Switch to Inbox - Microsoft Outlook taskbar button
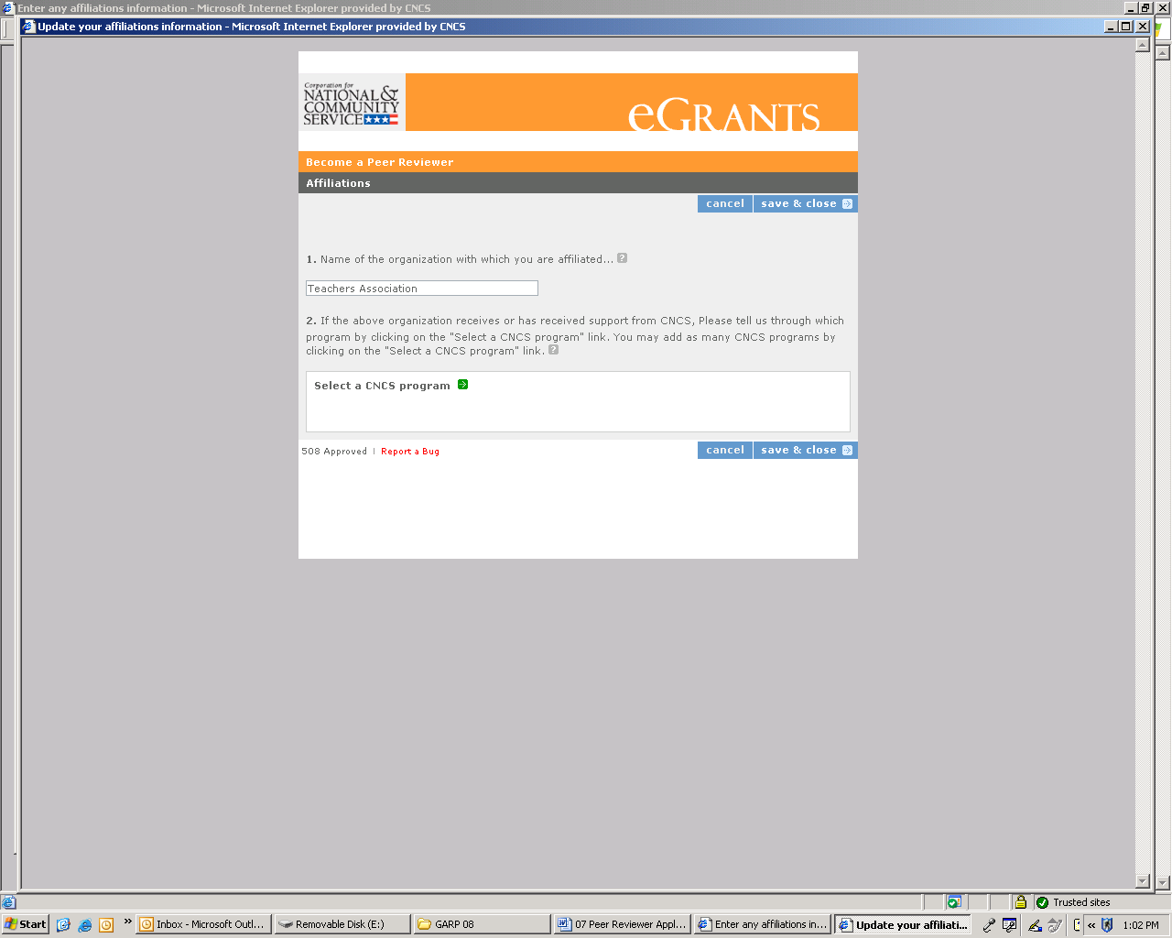1172x938 pixels. (203, 924)
